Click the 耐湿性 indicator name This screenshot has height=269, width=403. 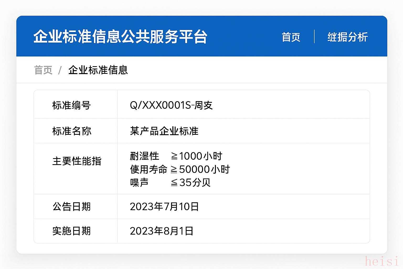click(145, 156)
